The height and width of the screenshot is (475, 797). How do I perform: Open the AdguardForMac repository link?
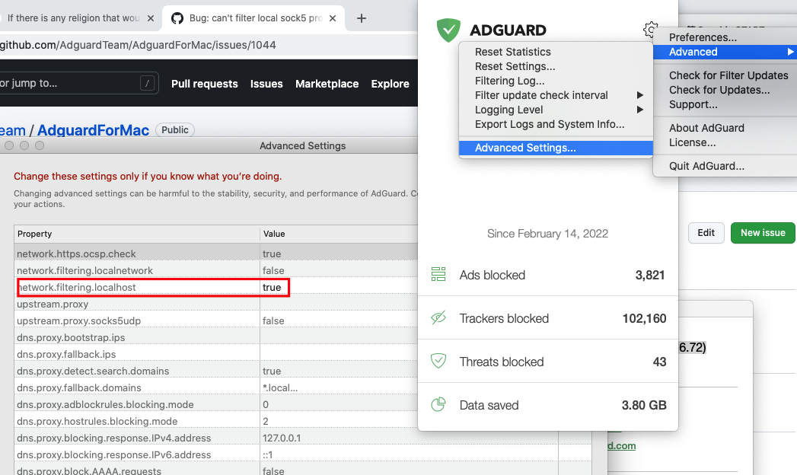(93, 130)
